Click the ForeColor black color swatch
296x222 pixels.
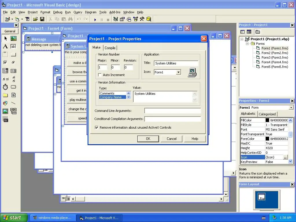[267, 139]
